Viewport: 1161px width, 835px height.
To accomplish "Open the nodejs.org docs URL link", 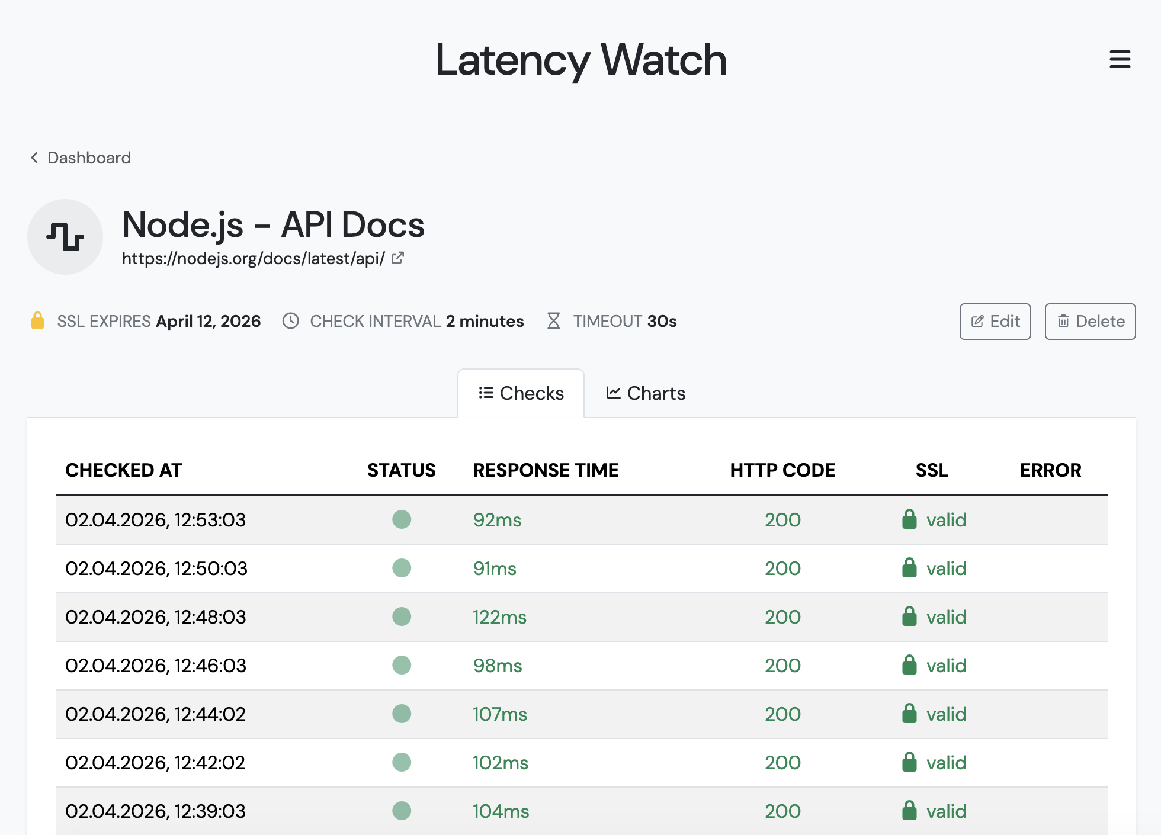I will coord(253,258).
